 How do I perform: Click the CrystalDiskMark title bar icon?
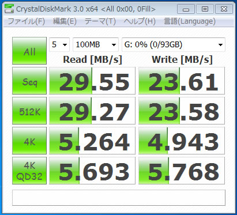coord(9,9)
